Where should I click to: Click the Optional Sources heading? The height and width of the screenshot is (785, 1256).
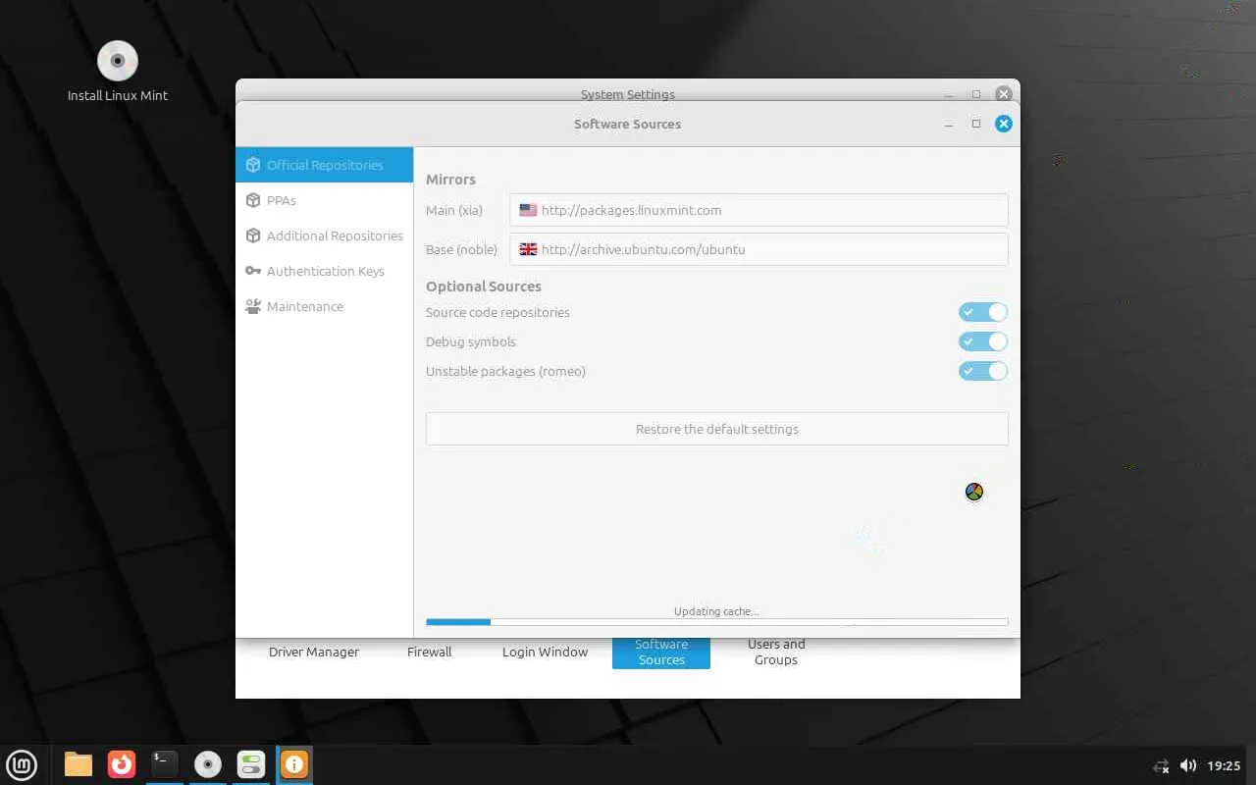(x=484, y=287)
